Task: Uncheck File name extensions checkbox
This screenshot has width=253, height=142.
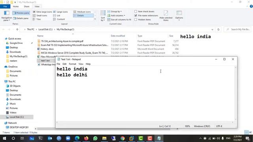Action: coord(136,15)
